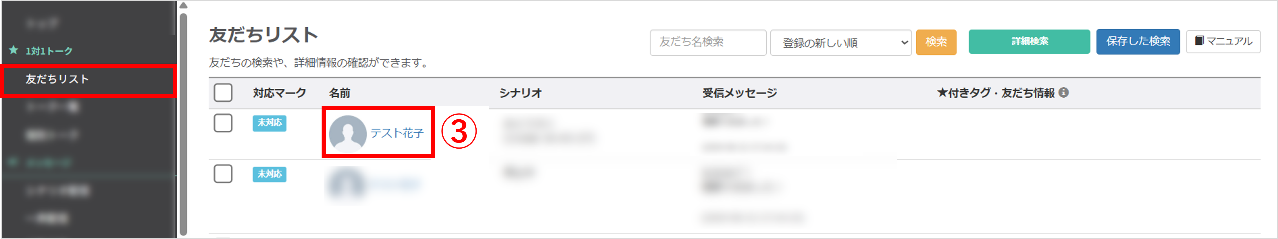Screen dimensions: 1278x239
Task: Click the blurred avatar in second row
Action: pos(346,185)
